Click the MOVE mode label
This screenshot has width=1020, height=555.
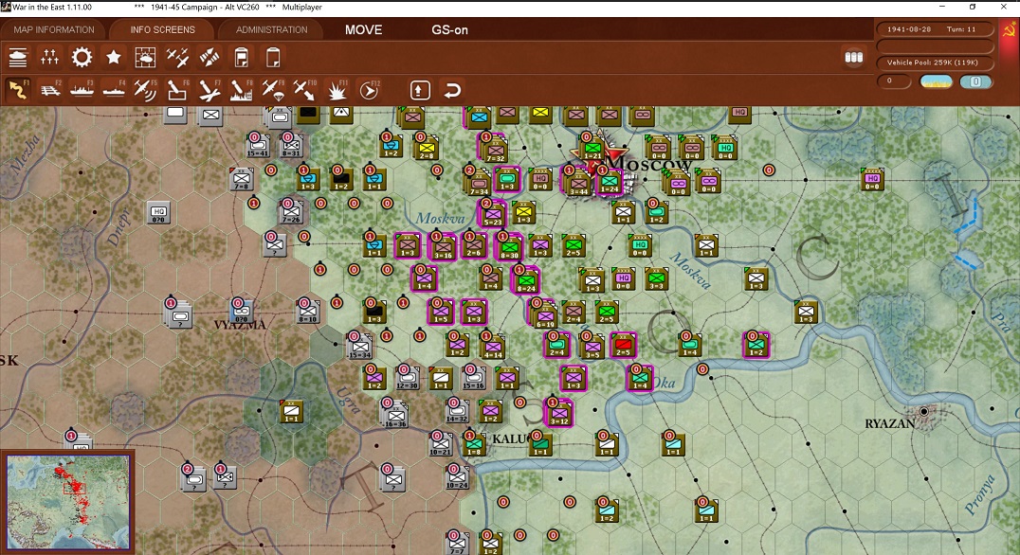(x=364, y=30)
